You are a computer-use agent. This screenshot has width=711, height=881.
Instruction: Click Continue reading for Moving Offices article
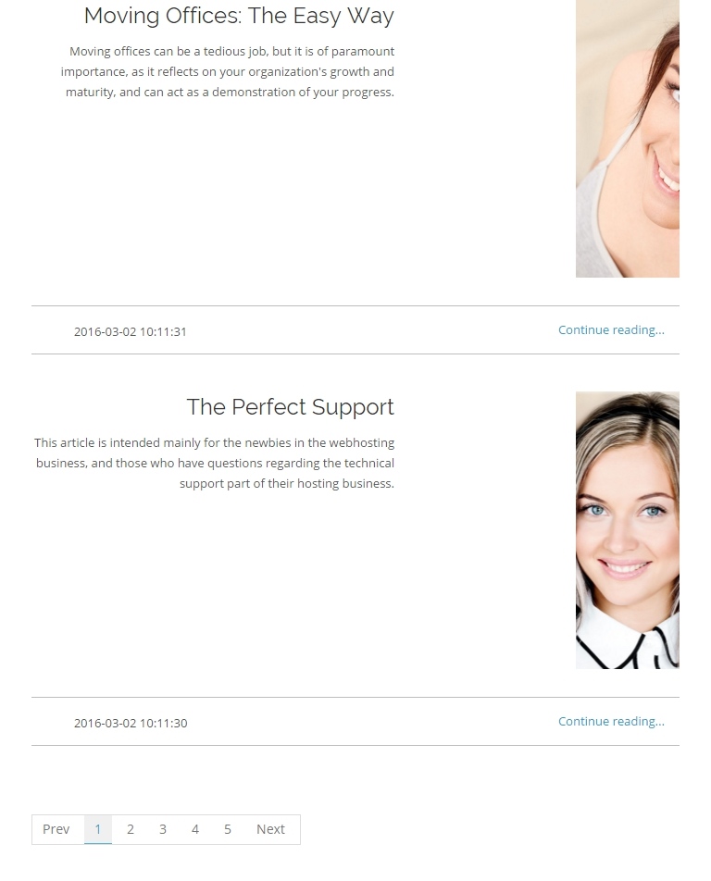(611, 329)
